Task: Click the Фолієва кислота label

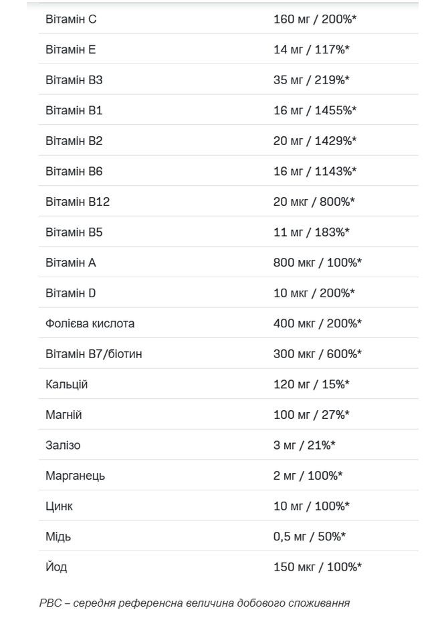Action: pos(90,323)
